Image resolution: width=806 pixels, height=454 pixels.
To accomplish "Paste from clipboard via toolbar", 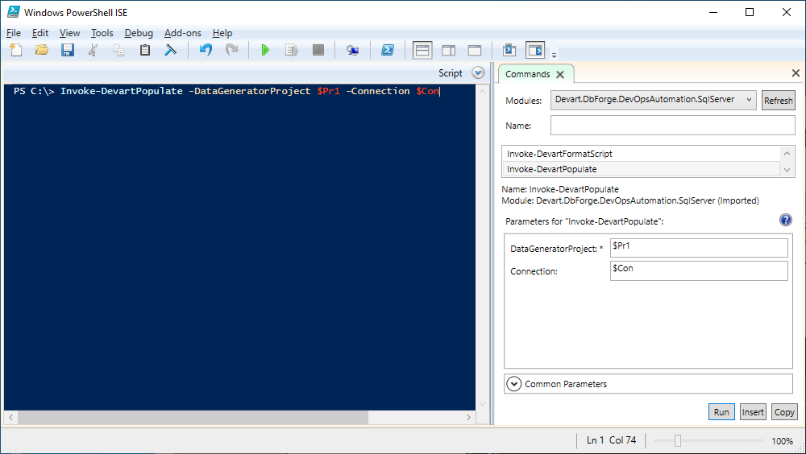I will point(145,50).
